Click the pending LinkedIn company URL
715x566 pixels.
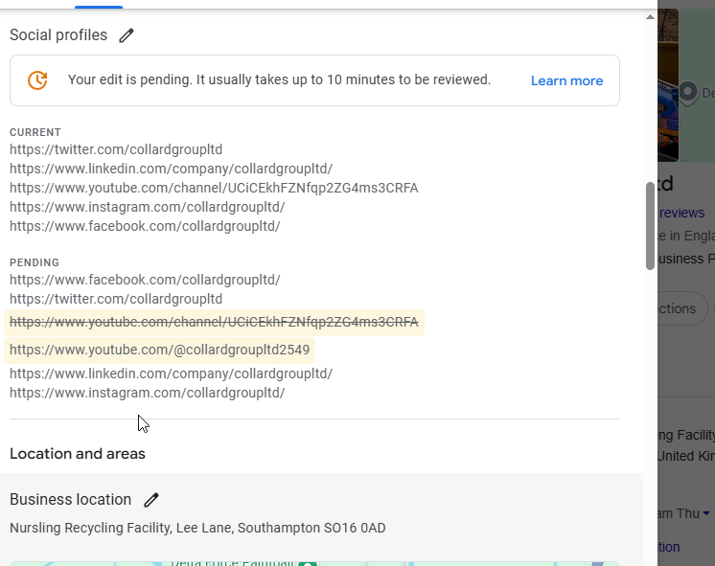(171, 374)
